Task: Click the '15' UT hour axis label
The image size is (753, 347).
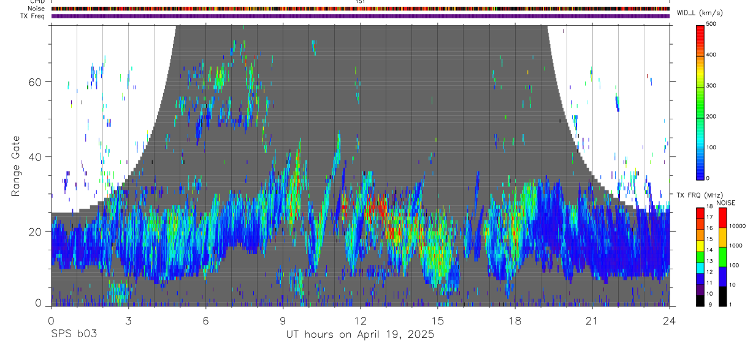Action: 438,320
